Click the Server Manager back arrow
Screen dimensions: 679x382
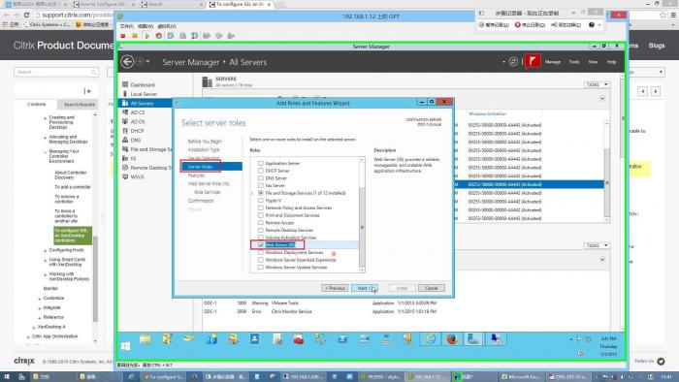[127, 62]
